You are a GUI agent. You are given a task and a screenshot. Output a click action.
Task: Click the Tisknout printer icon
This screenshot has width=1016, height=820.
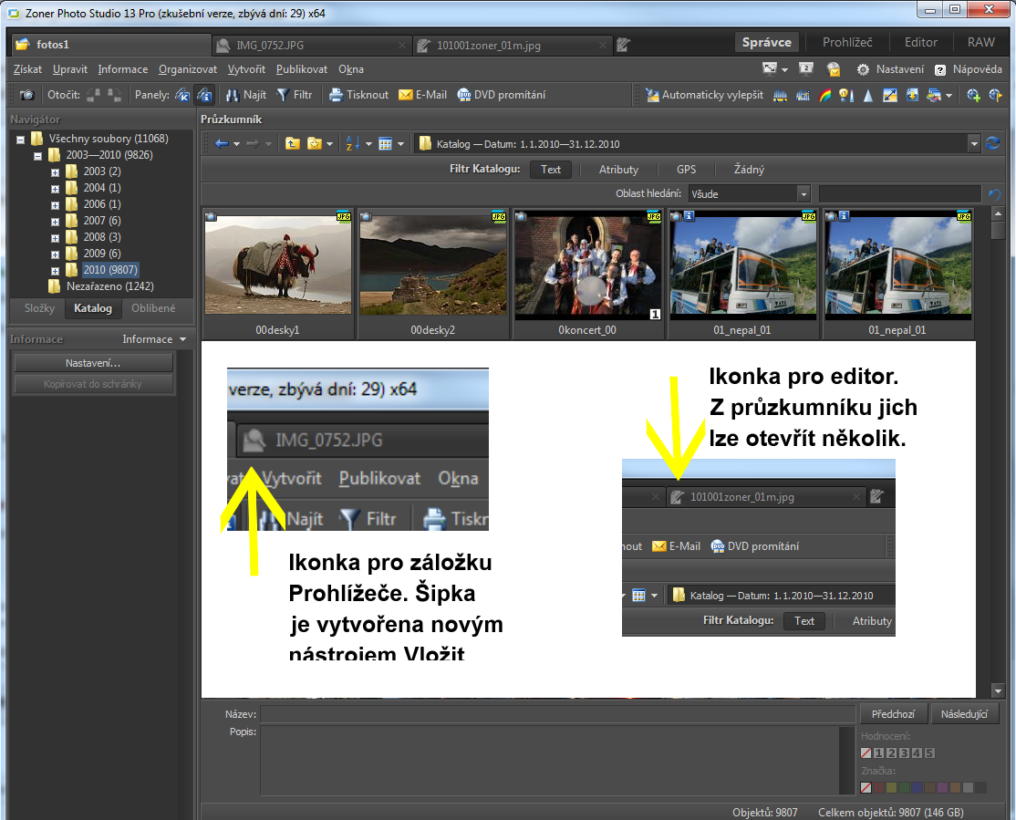336,95
